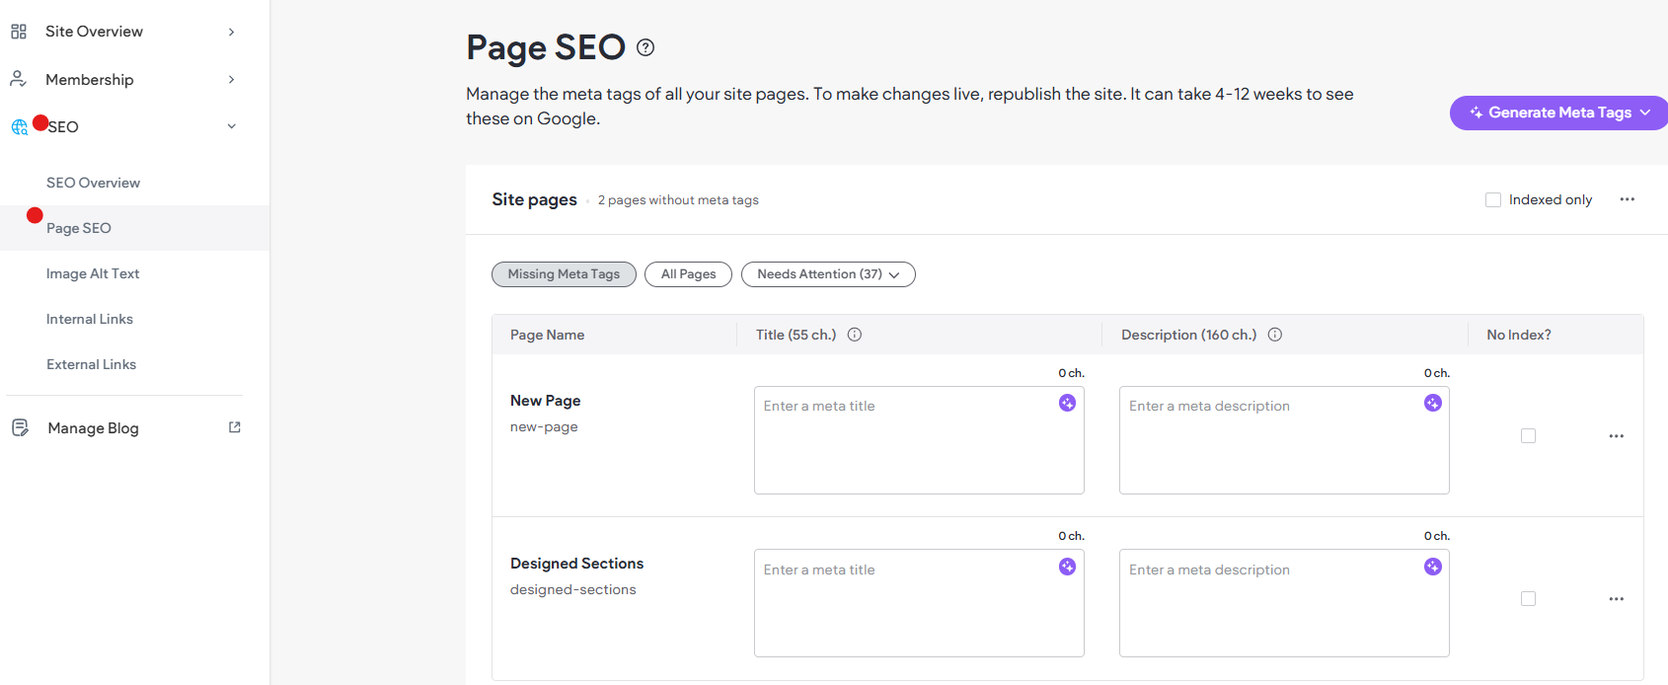
Task: Open Image Alt Text in sidebar
Action: 93,273
